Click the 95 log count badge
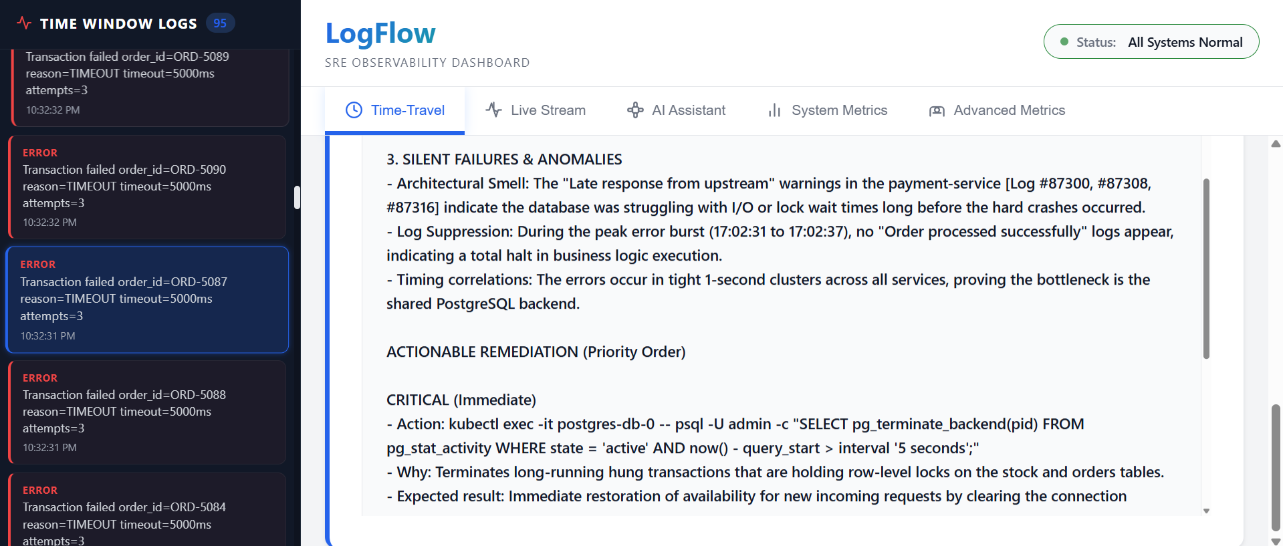The height and width of the screenshot is (546, 1283). tap(220, 23)
